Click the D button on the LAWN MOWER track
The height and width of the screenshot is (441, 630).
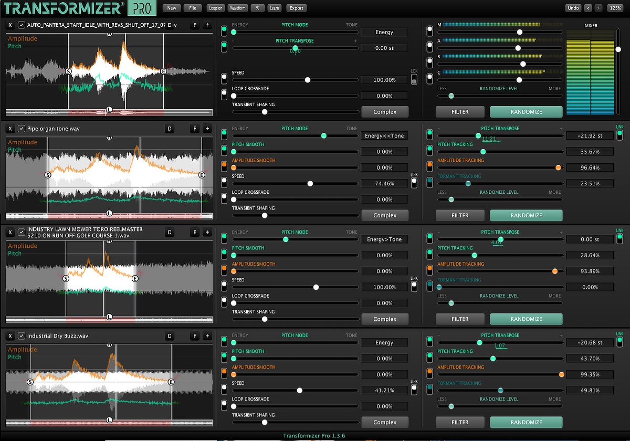click(x=170, y=233)
